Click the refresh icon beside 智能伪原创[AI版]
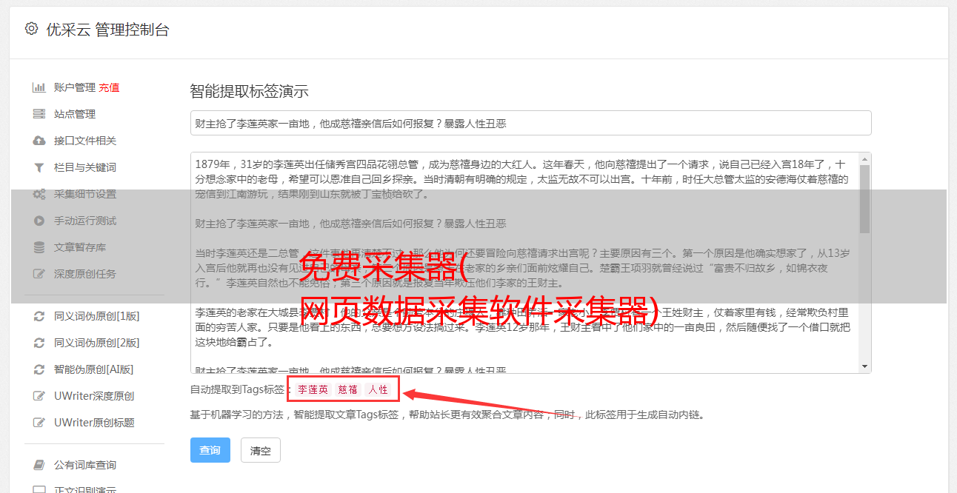The width and height of the screenshot is (957, 493). click(39, 369)
